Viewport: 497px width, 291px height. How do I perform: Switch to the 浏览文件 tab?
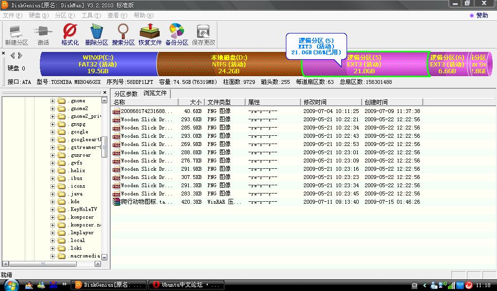point(155,93)
